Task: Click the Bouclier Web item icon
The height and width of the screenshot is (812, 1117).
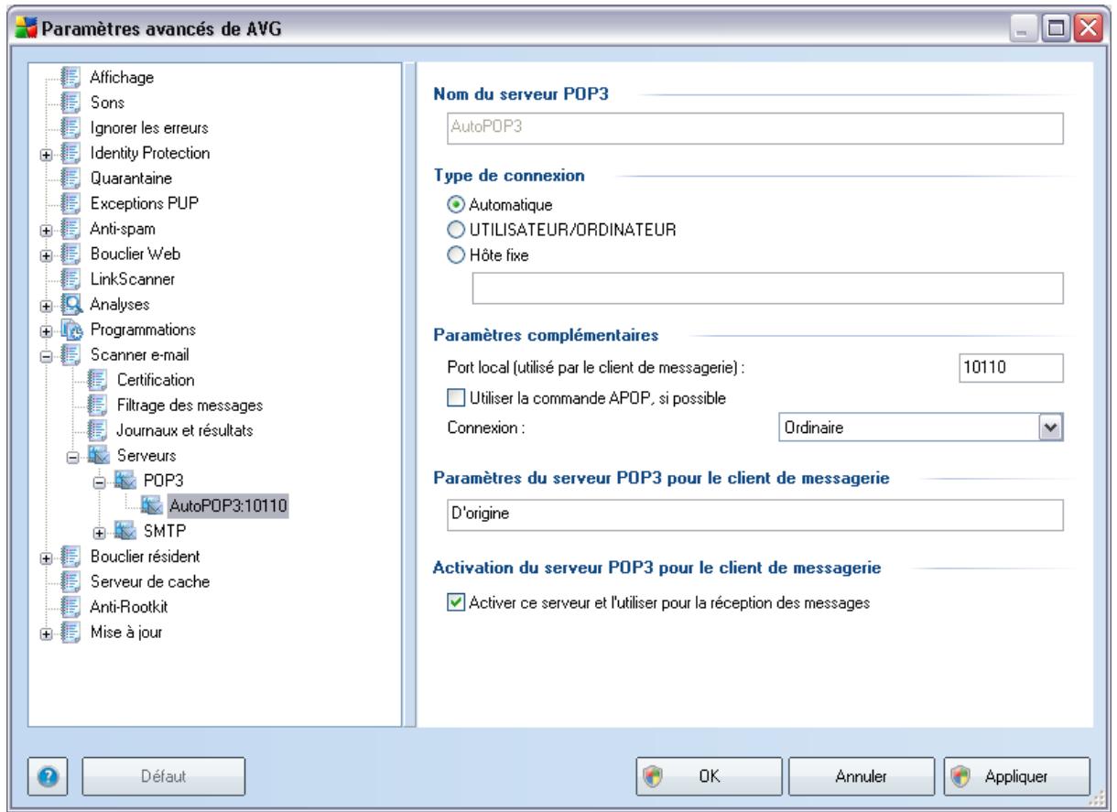Action: (70, 253)
